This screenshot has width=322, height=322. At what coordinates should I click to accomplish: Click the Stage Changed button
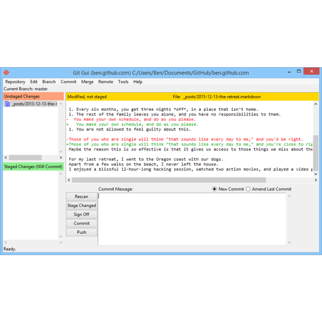pos(82,205)
